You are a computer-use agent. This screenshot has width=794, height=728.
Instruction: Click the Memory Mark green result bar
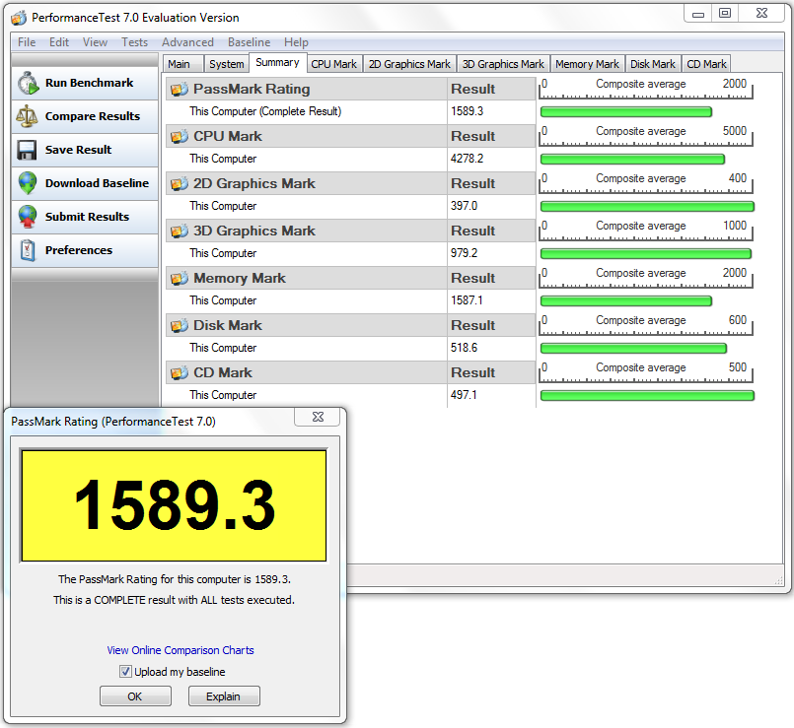pyautogui.click(x=626, y=301)
